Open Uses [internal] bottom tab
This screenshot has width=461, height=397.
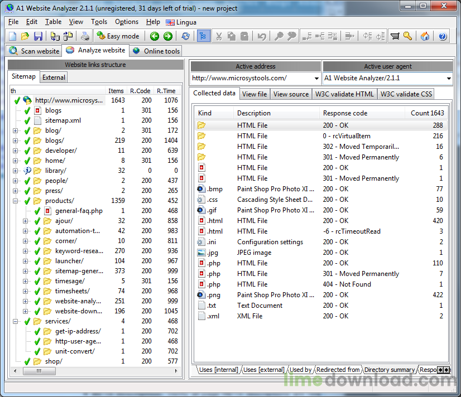218,370
